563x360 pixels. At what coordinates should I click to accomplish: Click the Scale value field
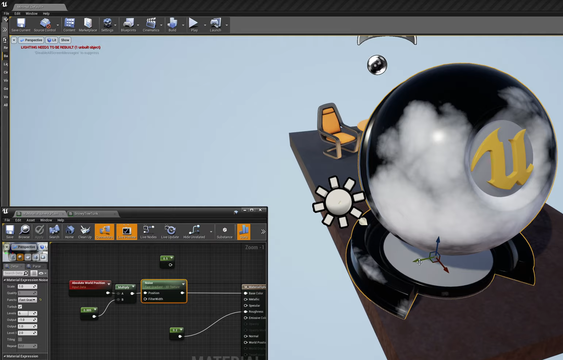pyautogui.click(x=27, y=287)
